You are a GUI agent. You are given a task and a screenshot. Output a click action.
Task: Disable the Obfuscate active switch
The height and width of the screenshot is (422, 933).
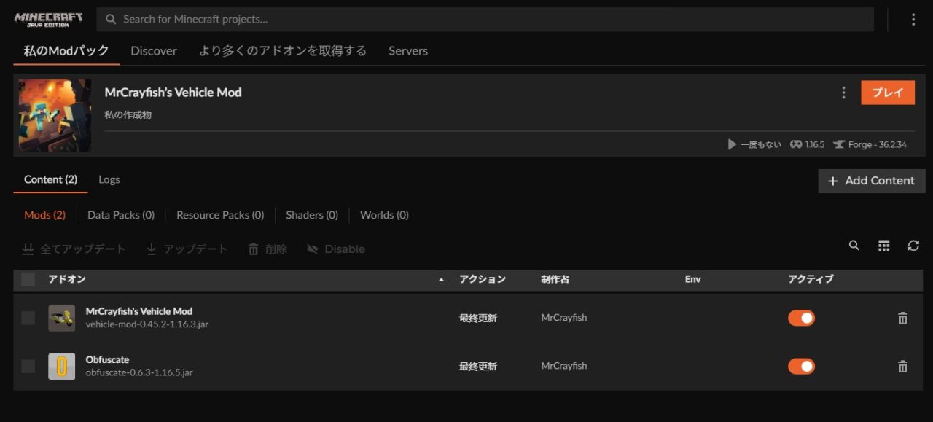(801, 366)
